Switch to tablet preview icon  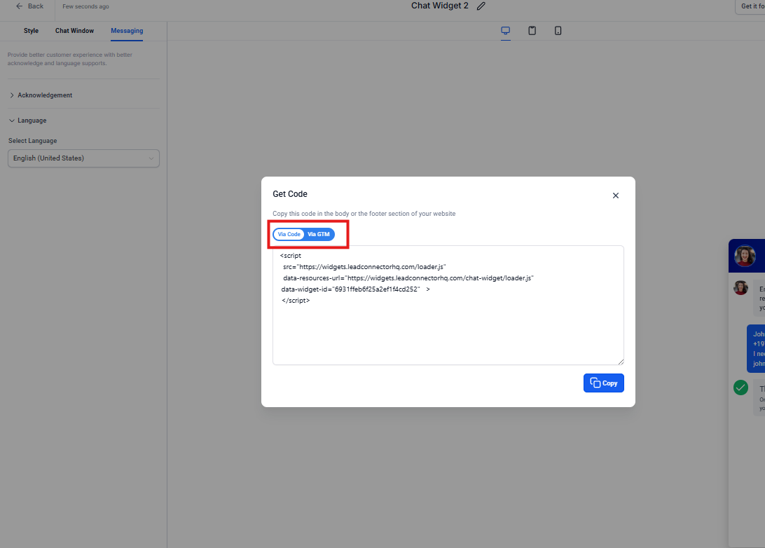coord(532,31)
